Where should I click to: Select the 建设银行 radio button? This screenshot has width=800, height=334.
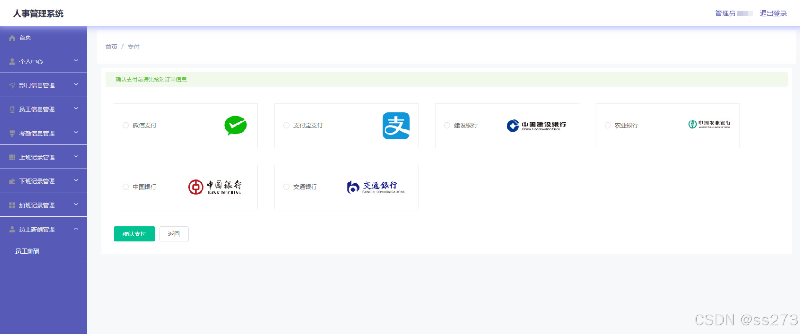click(x=447, y=125)
